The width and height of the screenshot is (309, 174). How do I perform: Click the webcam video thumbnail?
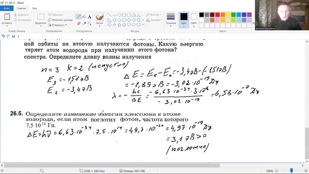pos(282,15)
